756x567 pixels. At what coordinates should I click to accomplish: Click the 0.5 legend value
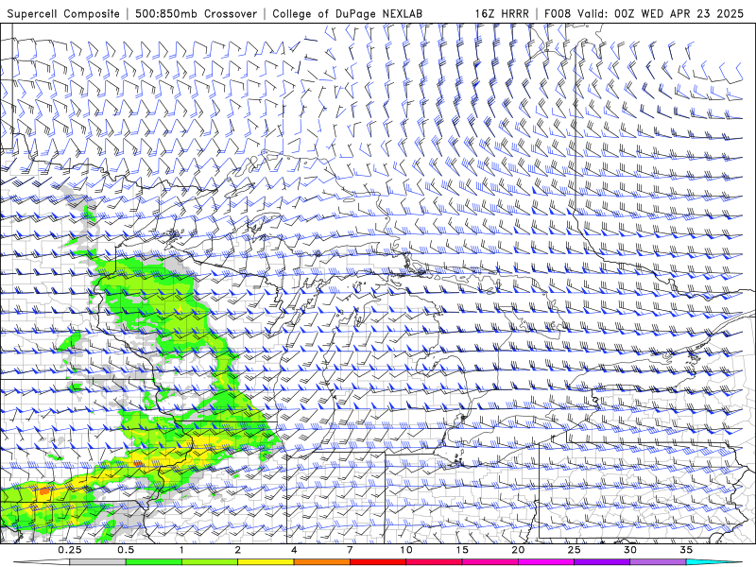click(126, 550)
